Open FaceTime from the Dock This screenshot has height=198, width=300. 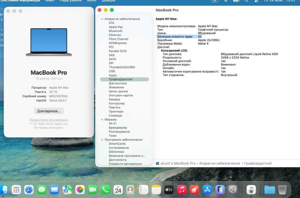pyautogui.click(x=92, y=190)
